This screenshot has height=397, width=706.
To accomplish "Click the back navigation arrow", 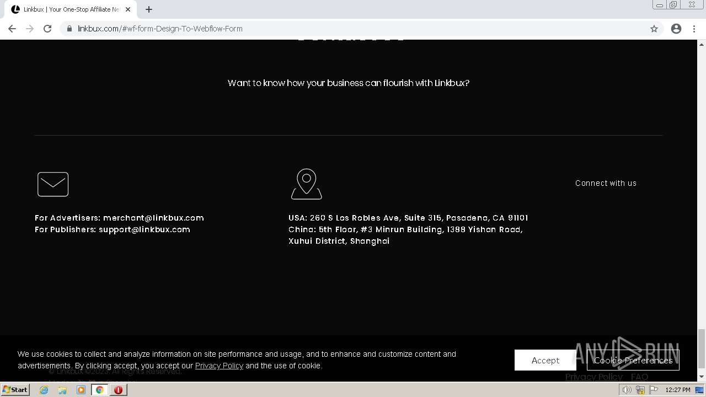I will pos(12,29).
